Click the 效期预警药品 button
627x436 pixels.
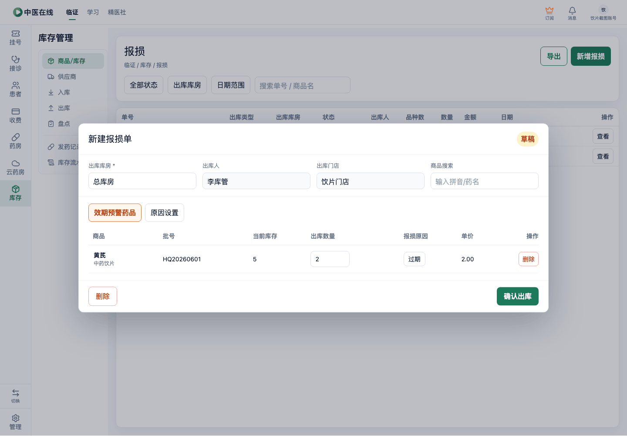click(115, 213)
